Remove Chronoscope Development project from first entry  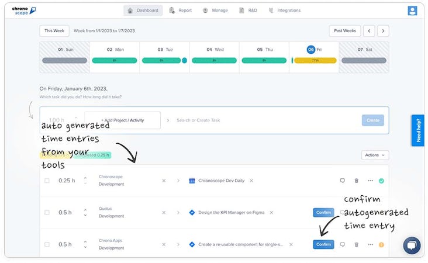(164, 181)
